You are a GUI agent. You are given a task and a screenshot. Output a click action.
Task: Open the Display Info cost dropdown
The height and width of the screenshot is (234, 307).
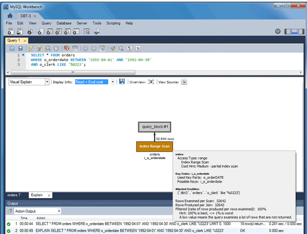click(113, 82)
